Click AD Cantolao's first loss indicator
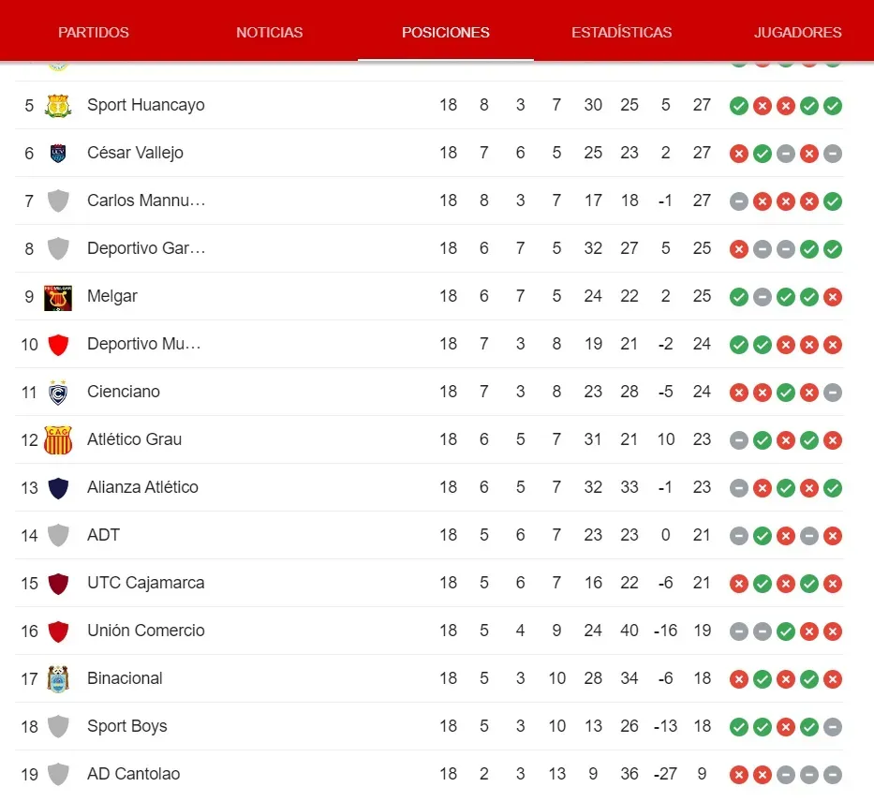The width and height of the screenshot is (874, 802). (739, 775)
